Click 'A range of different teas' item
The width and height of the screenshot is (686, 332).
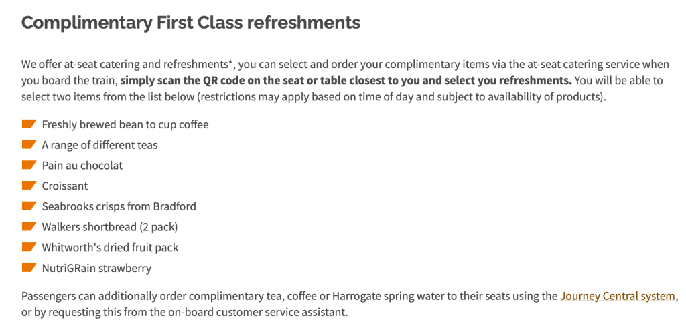pyautogui.click(x=100, y=145)
